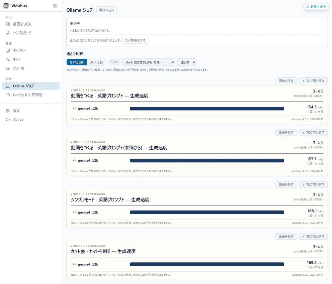Toggle the ローカル filter chip
Screen dimensions: 332x284
114,62
